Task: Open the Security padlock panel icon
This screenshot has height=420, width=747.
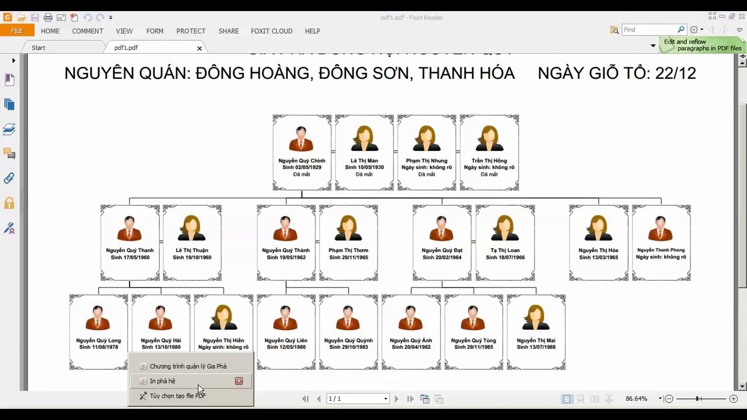Action: 9,203
